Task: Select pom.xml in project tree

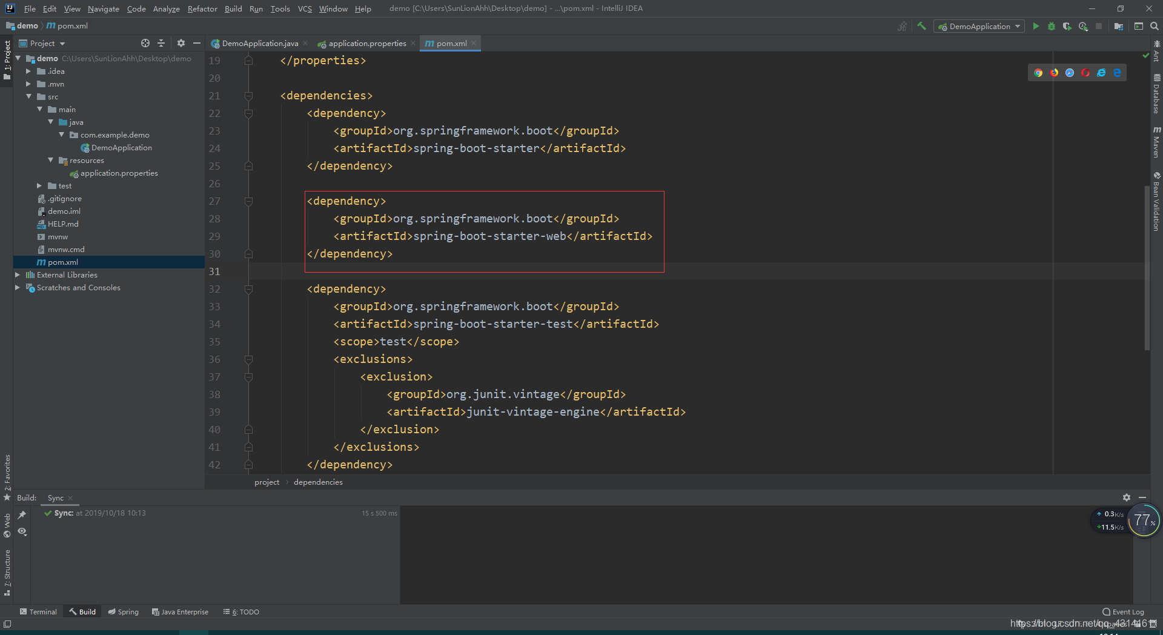Action: click(x=109, y=262)
